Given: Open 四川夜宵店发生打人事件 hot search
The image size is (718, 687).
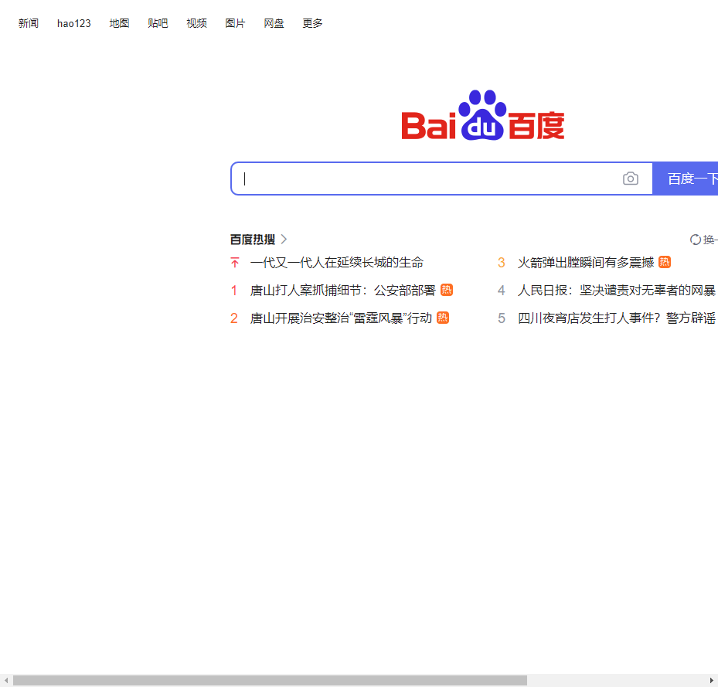Looking at the screenshot, I should [x=617, y=318].
